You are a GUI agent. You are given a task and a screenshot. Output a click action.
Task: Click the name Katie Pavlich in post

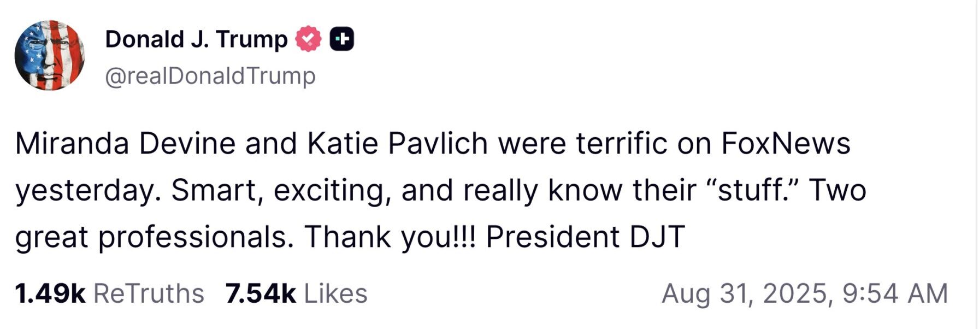(397, 144)
